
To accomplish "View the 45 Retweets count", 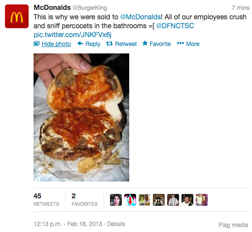I will click(x=46, y=200).
